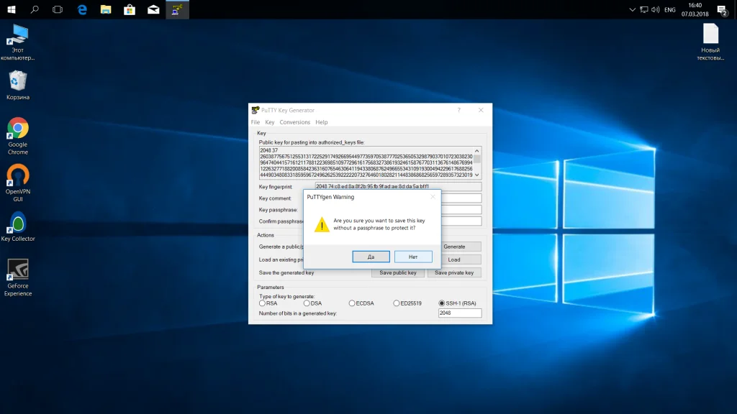Open the Key menu
This screenshot has width=737, height=414.
[270, 122]
